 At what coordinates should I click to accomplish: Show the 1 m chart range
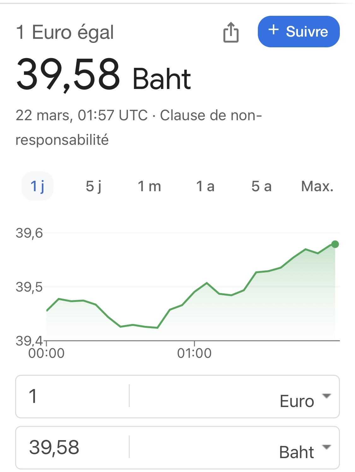149,186
